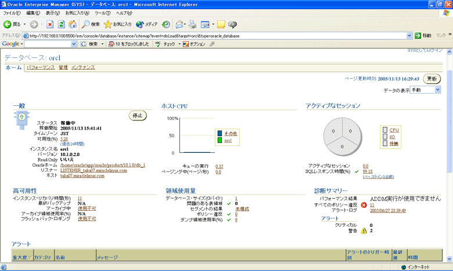
Task: Open the alert log date link
Action: click(x=388, y=211)
